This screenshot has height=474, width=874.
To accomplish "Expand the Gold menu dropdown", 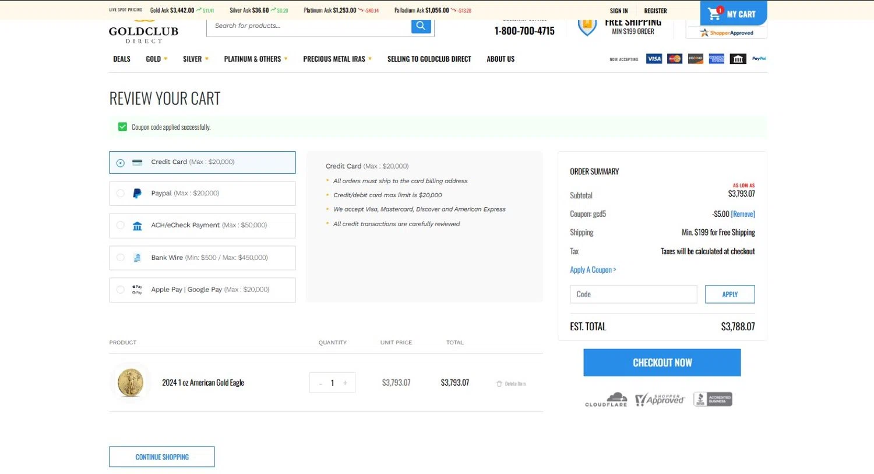I will [157, 59].
